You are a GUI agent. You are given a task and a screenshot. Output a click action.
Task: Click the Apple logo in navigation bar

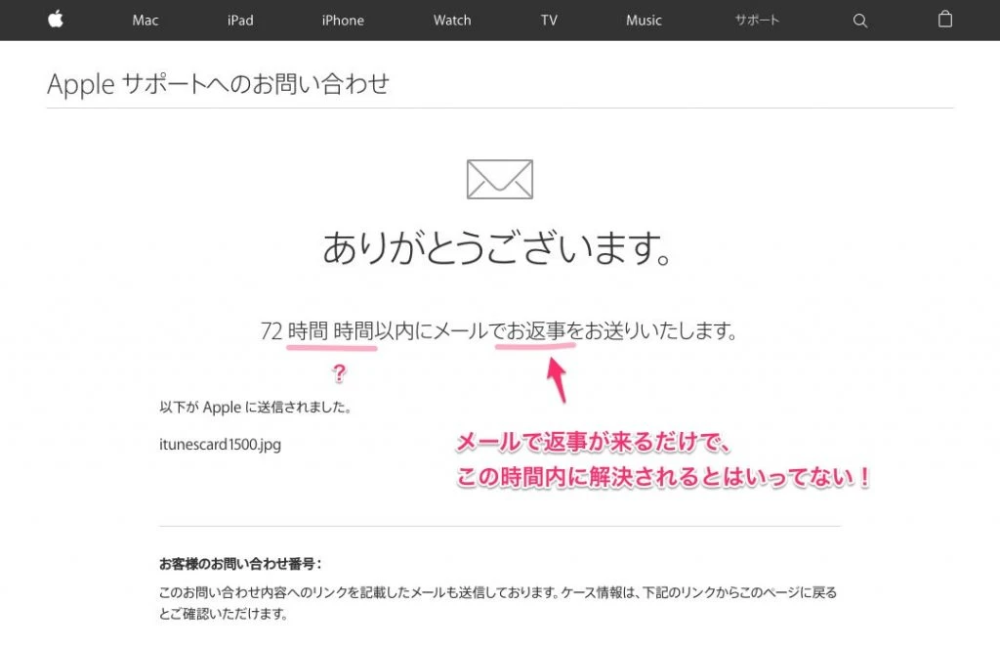tap(56, 20)
